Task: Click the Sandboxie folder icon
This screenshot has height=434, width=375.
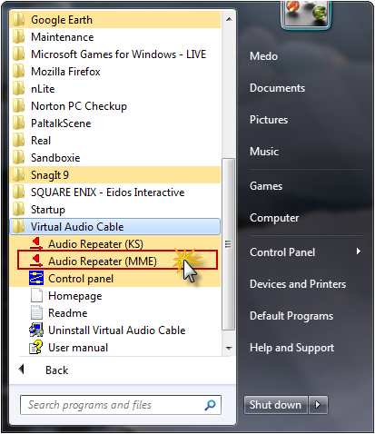Action: (19, 158)
